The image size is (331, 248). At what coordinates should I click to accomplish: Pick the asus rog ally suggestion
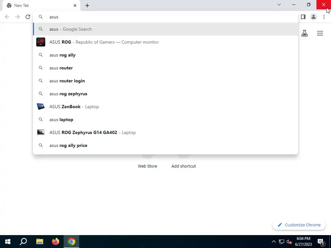(x=165, y=55)
